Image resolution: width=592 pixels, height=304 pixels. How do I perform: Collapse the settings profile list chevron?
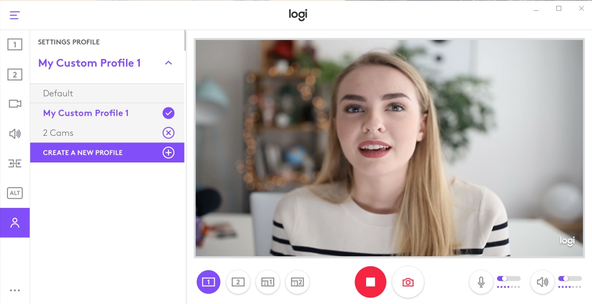pyautogui.click(x=168, y=63)
